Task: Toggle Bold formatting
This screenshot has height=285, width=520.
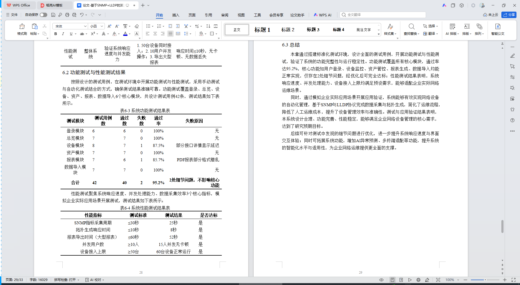Action: [56, 34]
